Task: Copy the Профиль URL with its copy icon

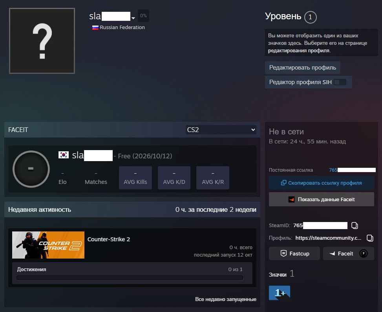Action: point(370,238)
